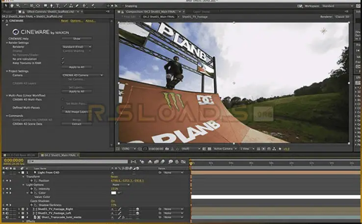Open the Active Camera view dropdown
This screenshot has width=362, height=224.
click(x=225, y=149)
